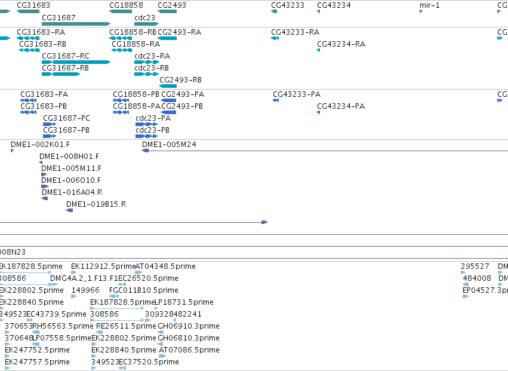
Task: Click the 149966 feature label
Action: [x=85, y=290]
